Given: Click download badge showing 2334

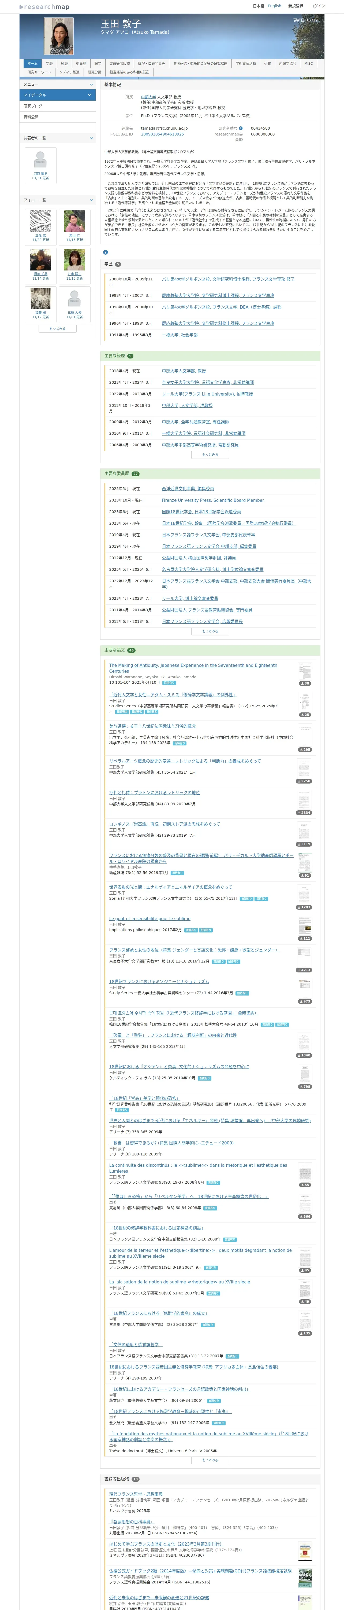Looking at the screenshot, I should (x=304, y=813).
